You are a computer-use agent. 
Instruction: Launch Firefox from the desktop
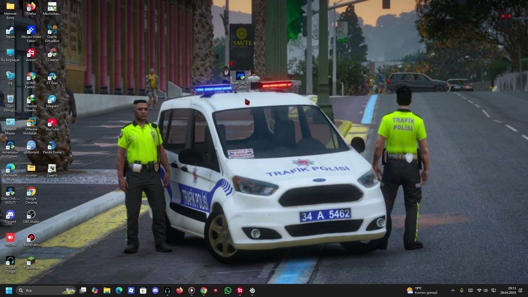(31, 9)
